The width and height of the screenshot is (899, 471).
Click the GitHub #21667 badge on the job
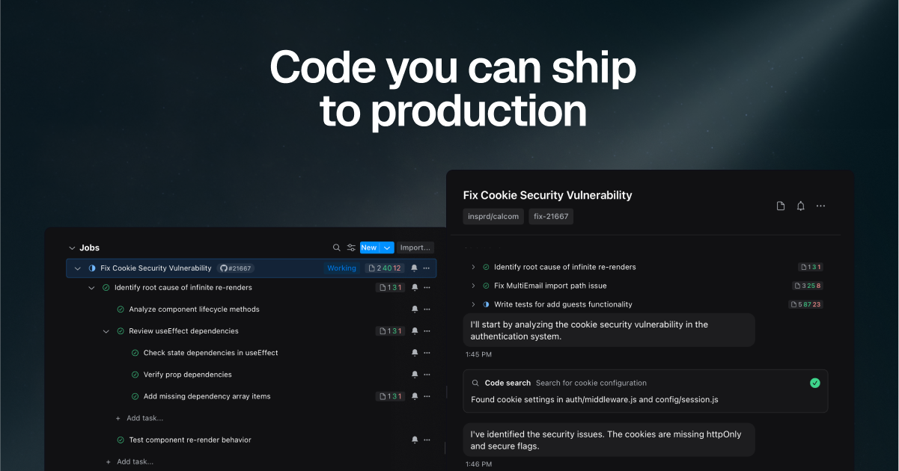point(236,268)
